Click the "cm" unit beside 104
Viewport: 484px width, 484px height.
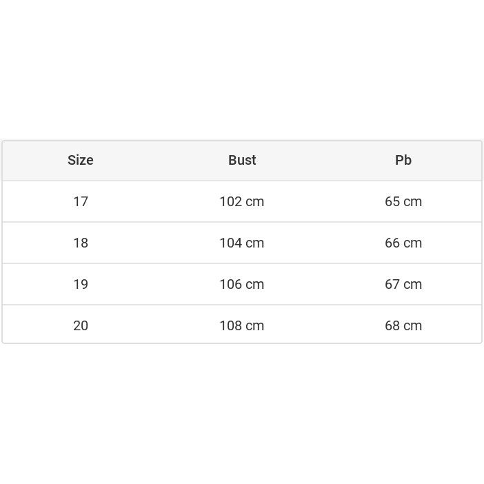(x=255, y=243)
